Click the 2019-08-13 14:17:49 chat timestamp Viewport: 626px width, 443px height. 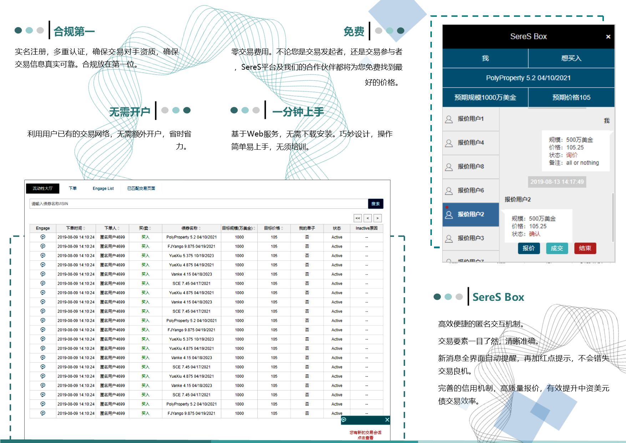click(557, 182)
